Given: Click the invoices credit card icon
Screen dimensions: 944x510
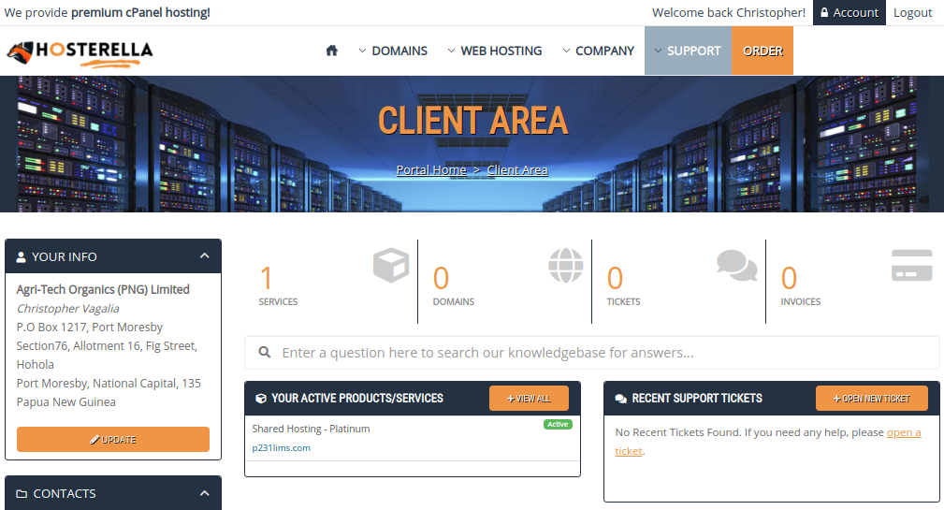Looking at the screenshot, I should tap(911, 266).
